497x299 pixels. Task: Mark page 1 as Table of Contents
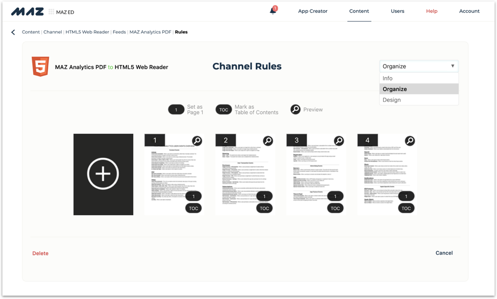[193, 208]
